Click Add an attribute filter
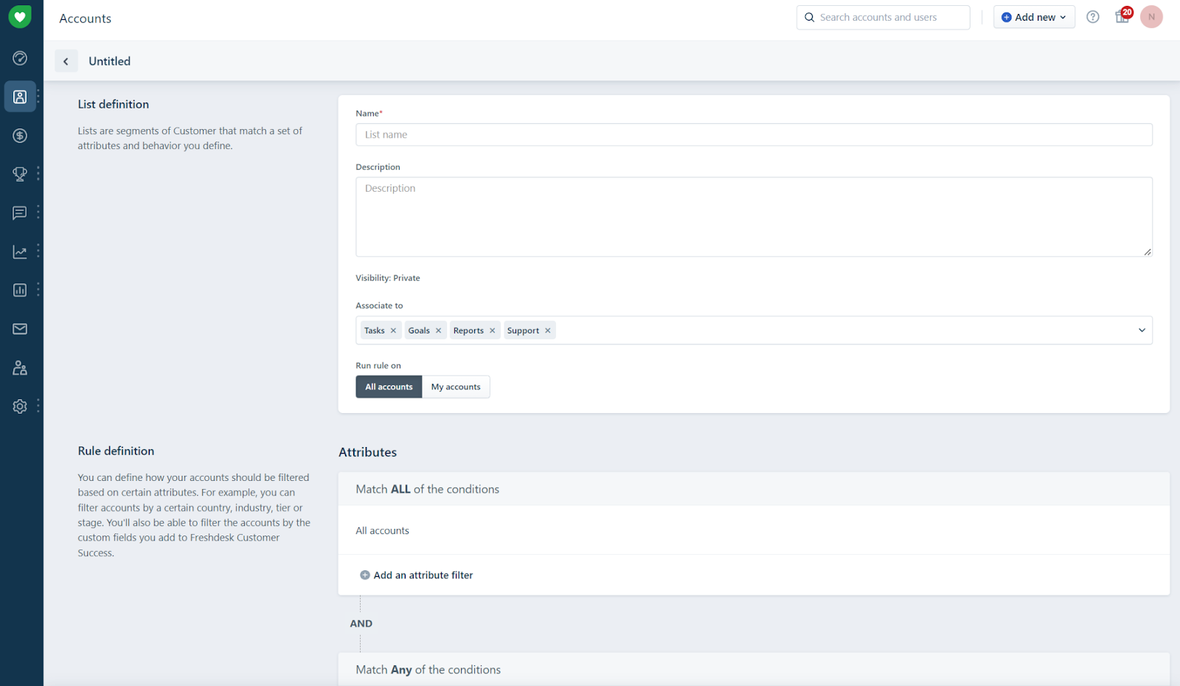This screenshot has height=686, width=1180. (x=417, y=575)
